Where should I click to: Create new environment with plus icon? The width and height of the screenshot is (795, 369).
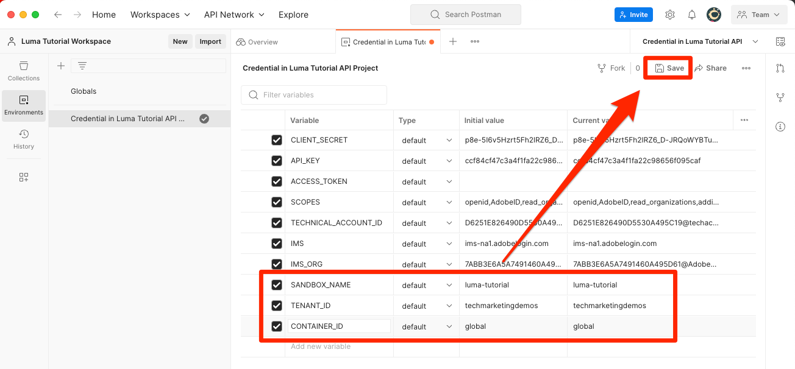(x=61, y=66)
